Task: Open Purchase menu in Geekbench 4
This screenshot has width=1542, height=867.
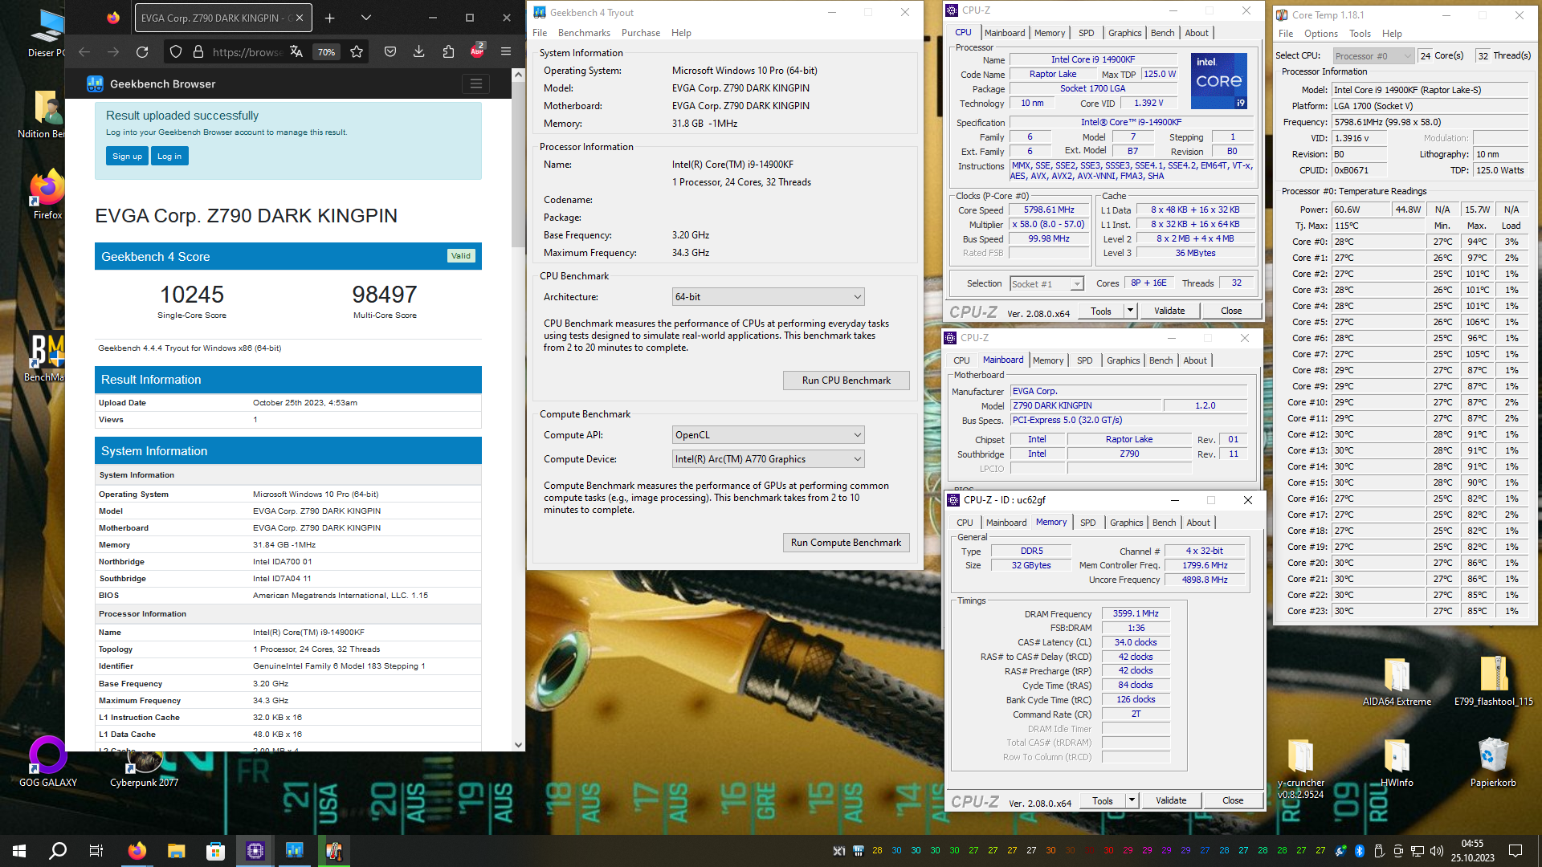Action: click(x=641, y=33)
